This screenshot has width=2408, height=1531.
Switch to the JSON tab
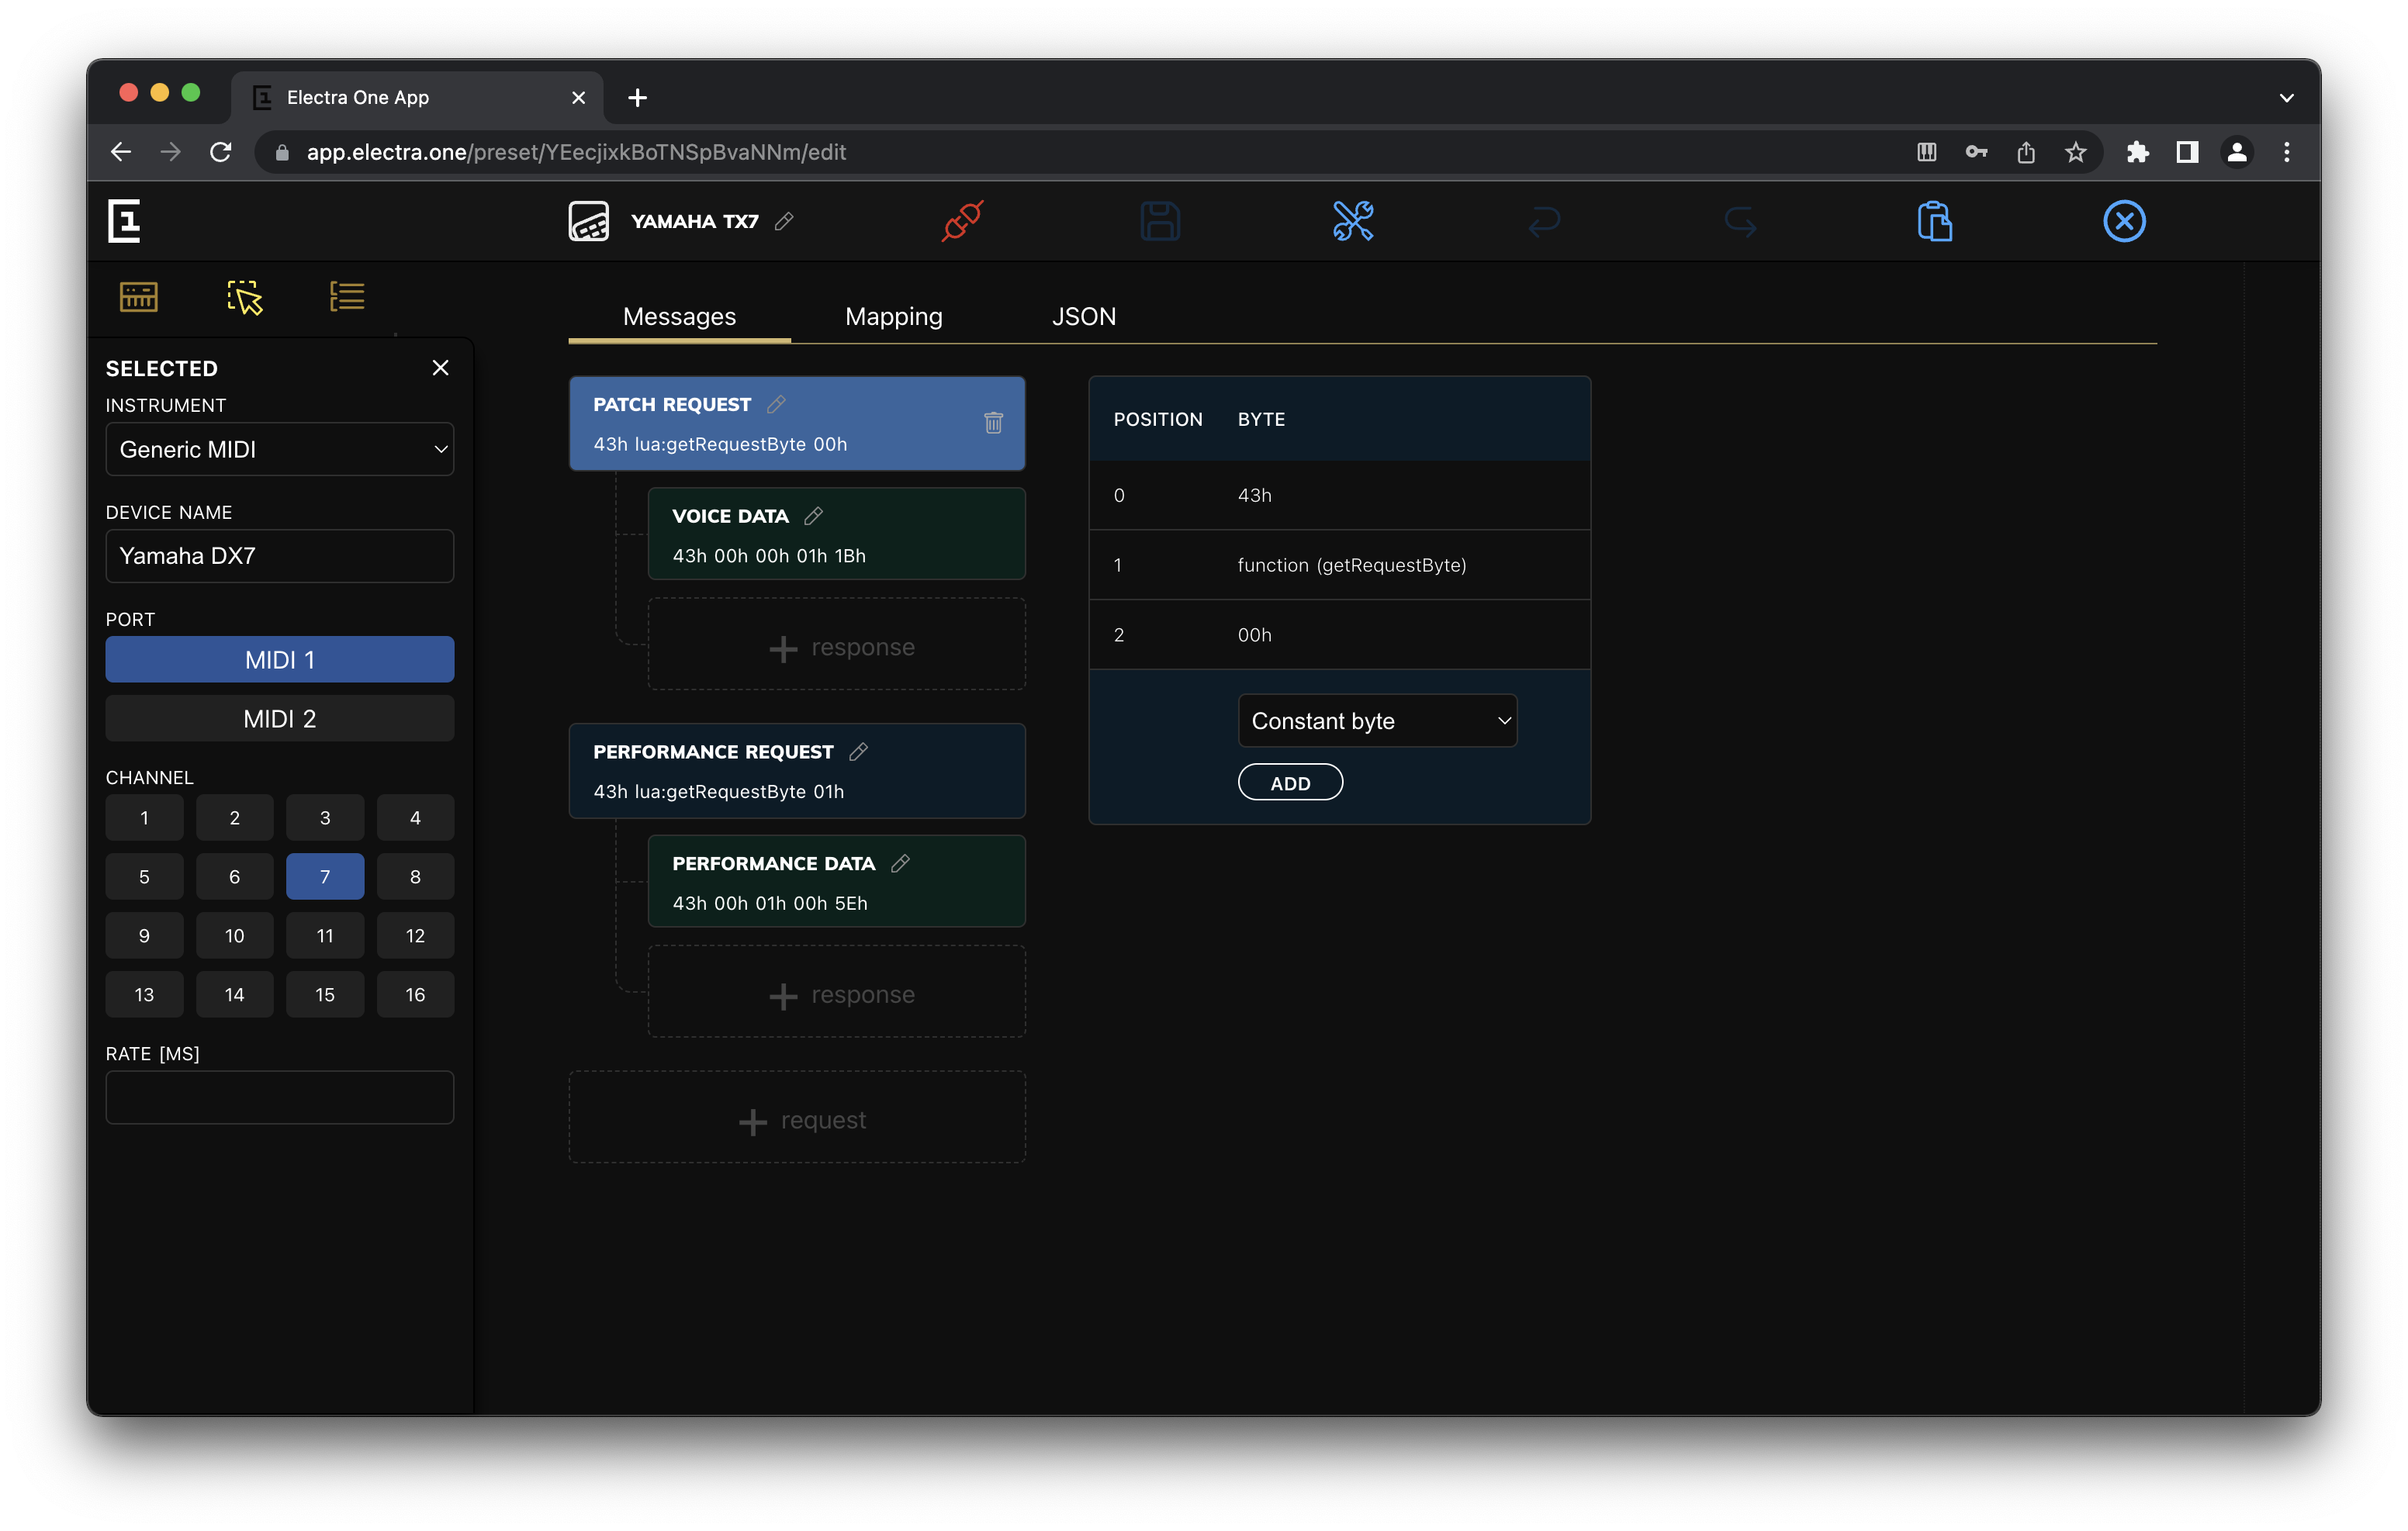coord(1083,317)
